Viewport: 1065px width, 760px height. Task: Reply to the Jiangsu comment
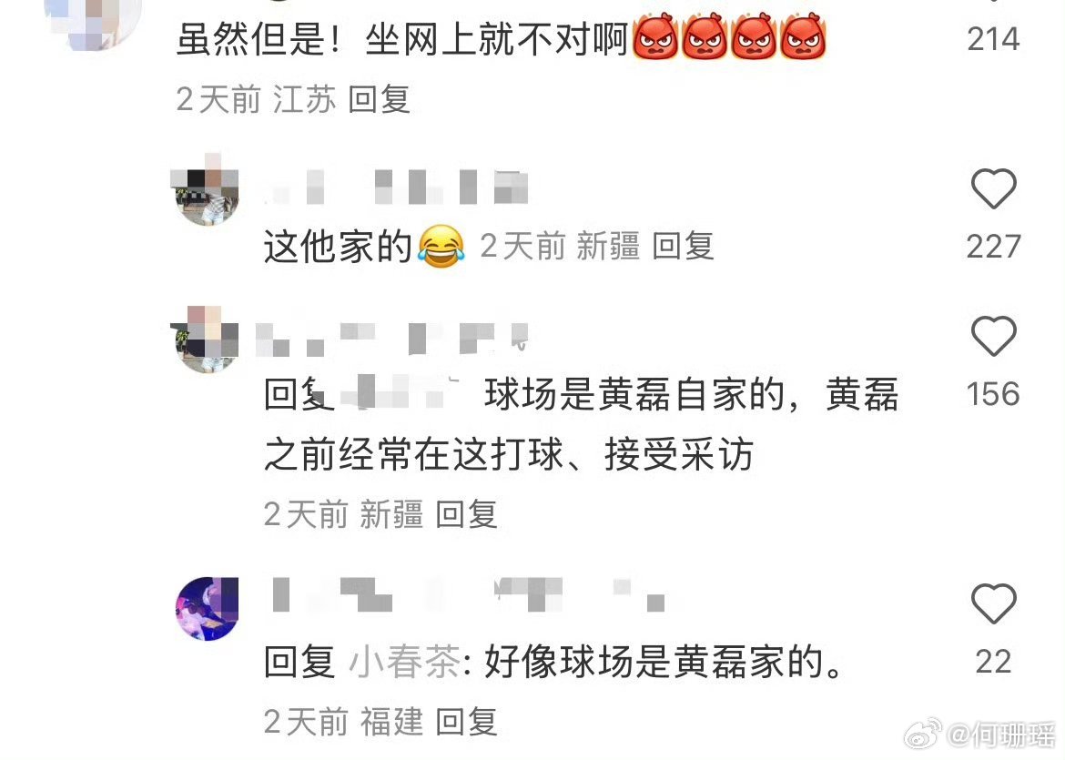pos(379,100)
